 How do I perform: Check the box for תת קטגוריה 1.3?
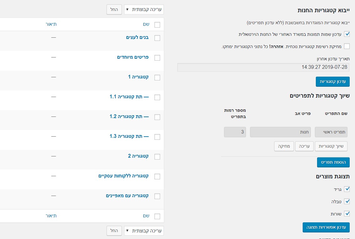tap(157, 137)
